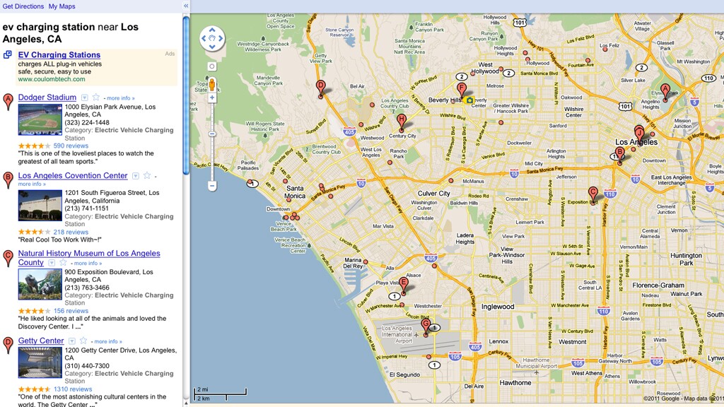This screenshot has width=724, height=407.
Task: Open dropdown arrow next to Getty Center
Action: (x=71, y=341)
